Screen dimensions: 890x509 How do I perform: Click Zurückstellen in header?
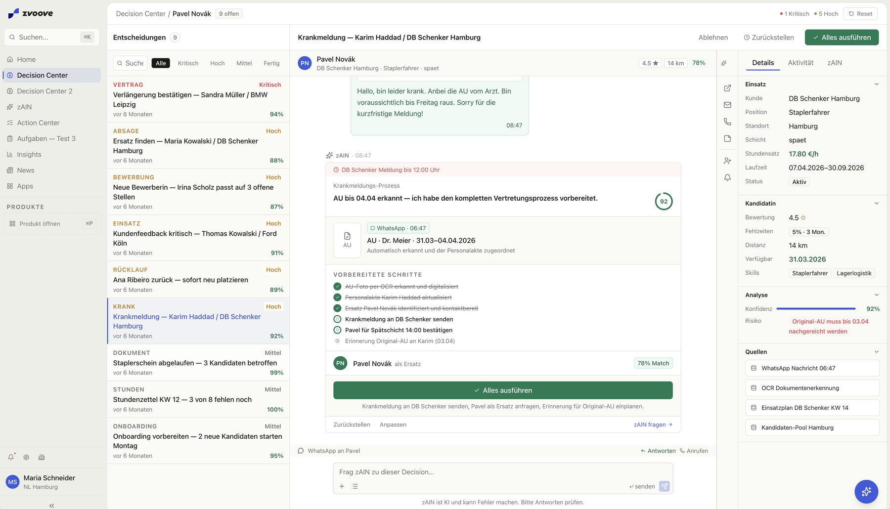click(x=769, y=38)
